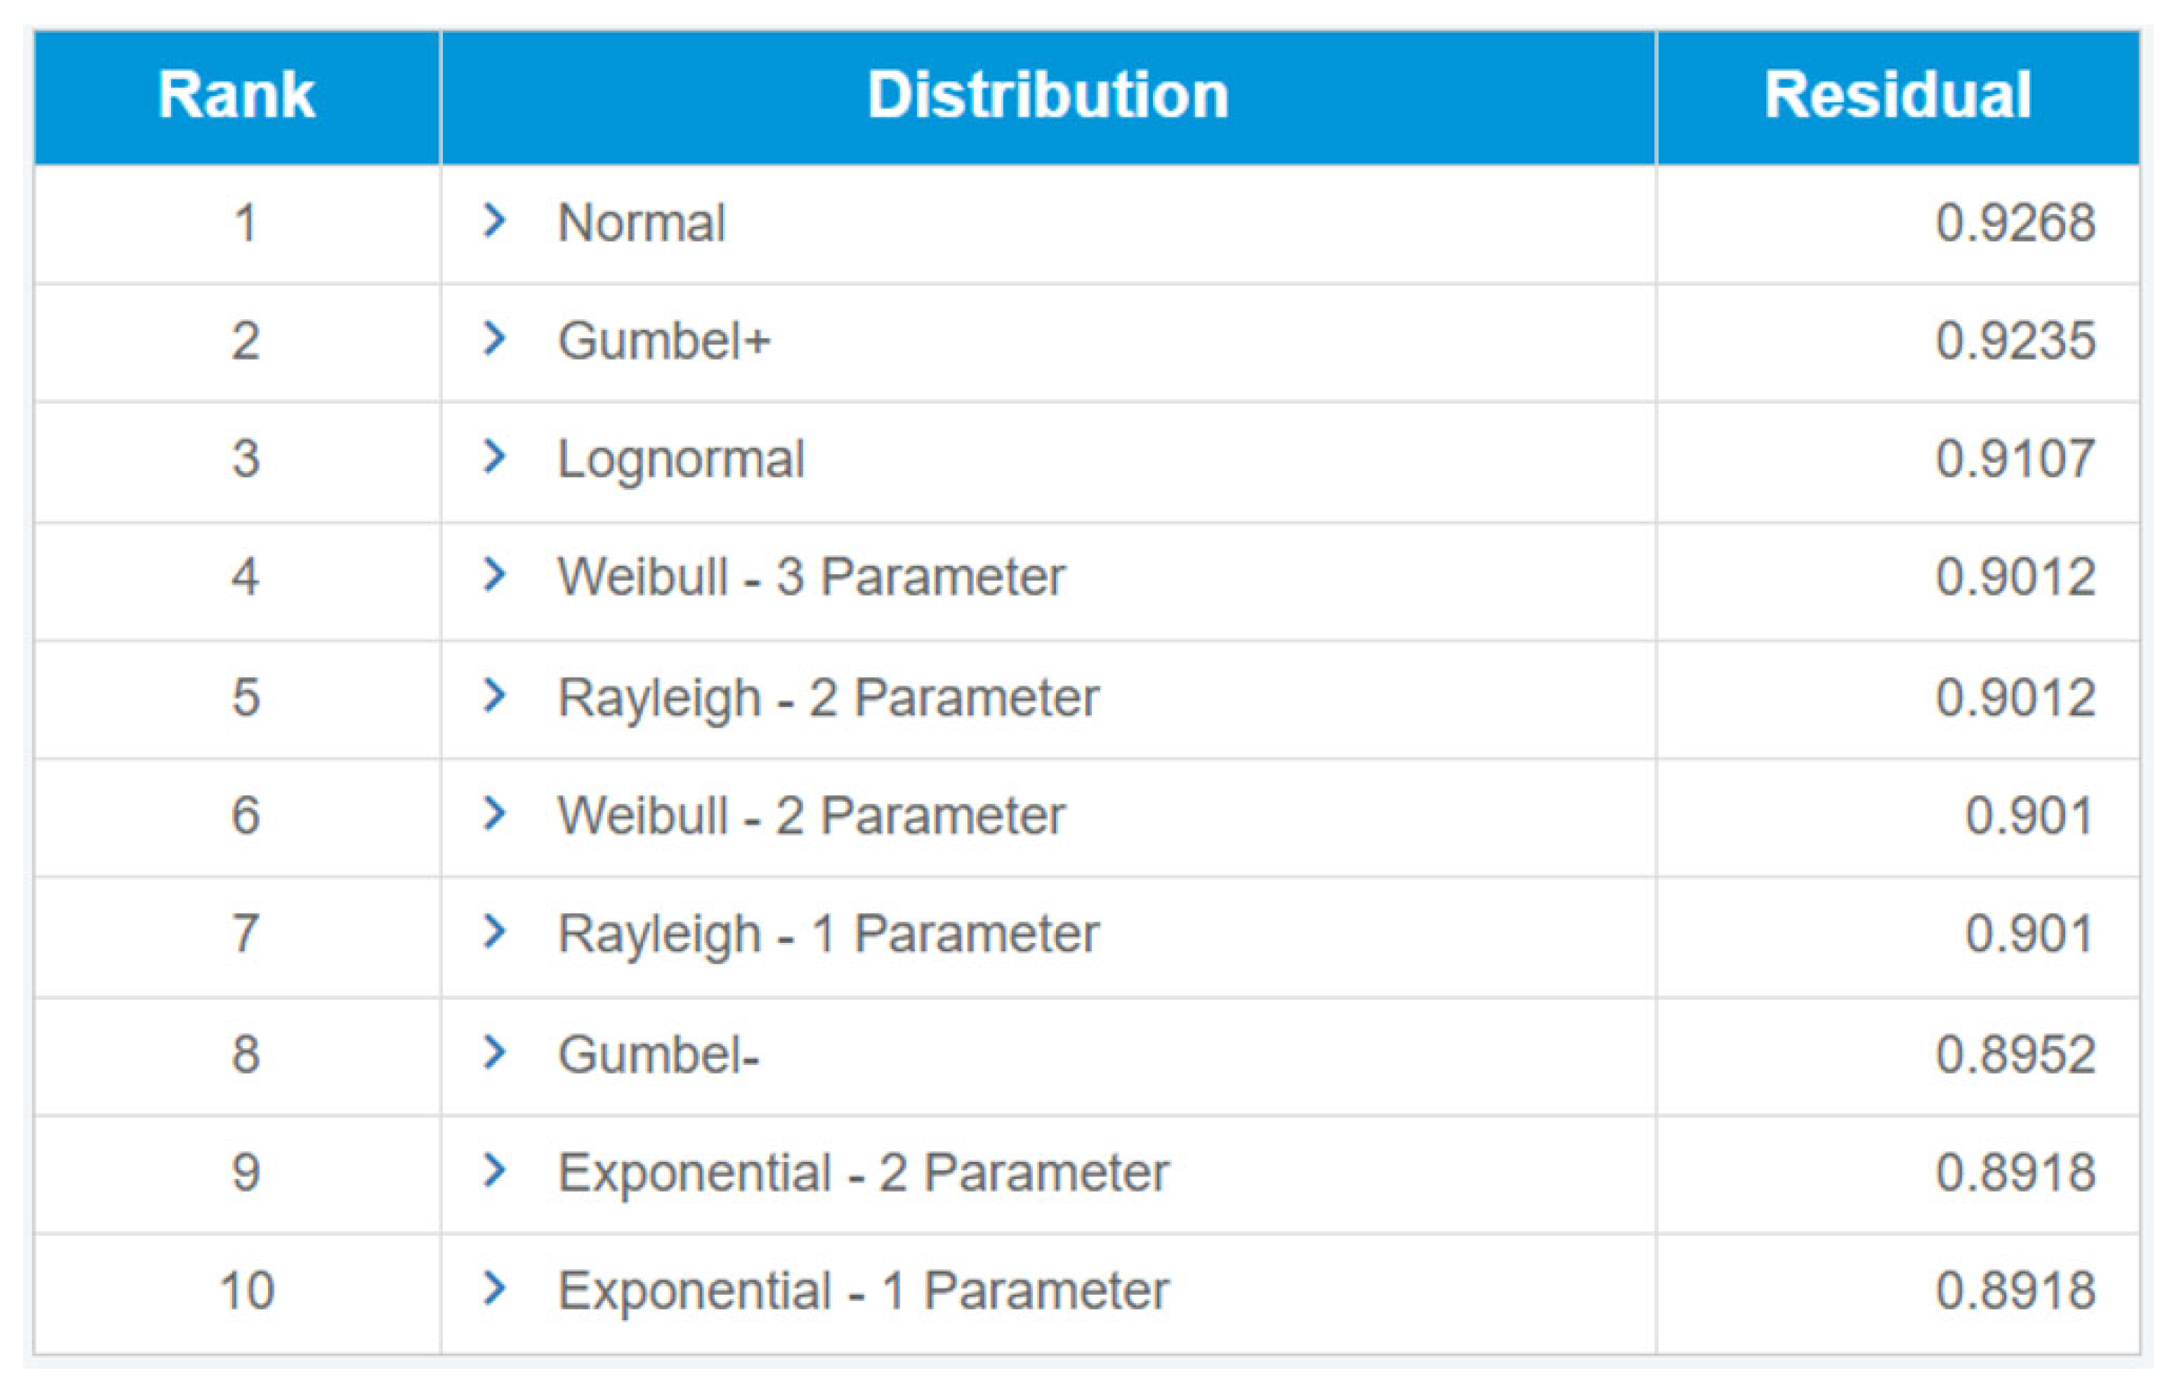Expand Rayleigh - 2 Parameter chevron
Screen dimensions: 2173x1391
coord(494,695)
